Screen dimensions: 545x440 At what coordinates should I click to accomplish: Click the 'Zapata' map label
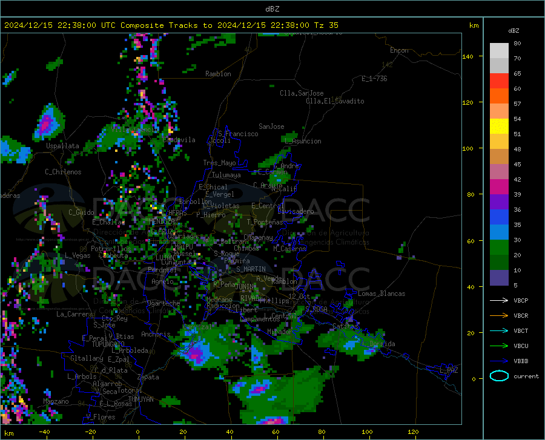point(148,377)
